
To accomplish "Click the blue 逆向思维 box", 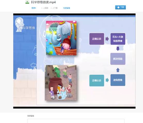I will [x=118, y=80].
